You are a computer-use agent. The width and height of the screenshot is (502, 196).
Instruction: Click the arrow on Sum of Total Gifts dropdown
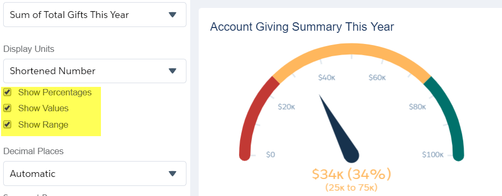(173, 15)
